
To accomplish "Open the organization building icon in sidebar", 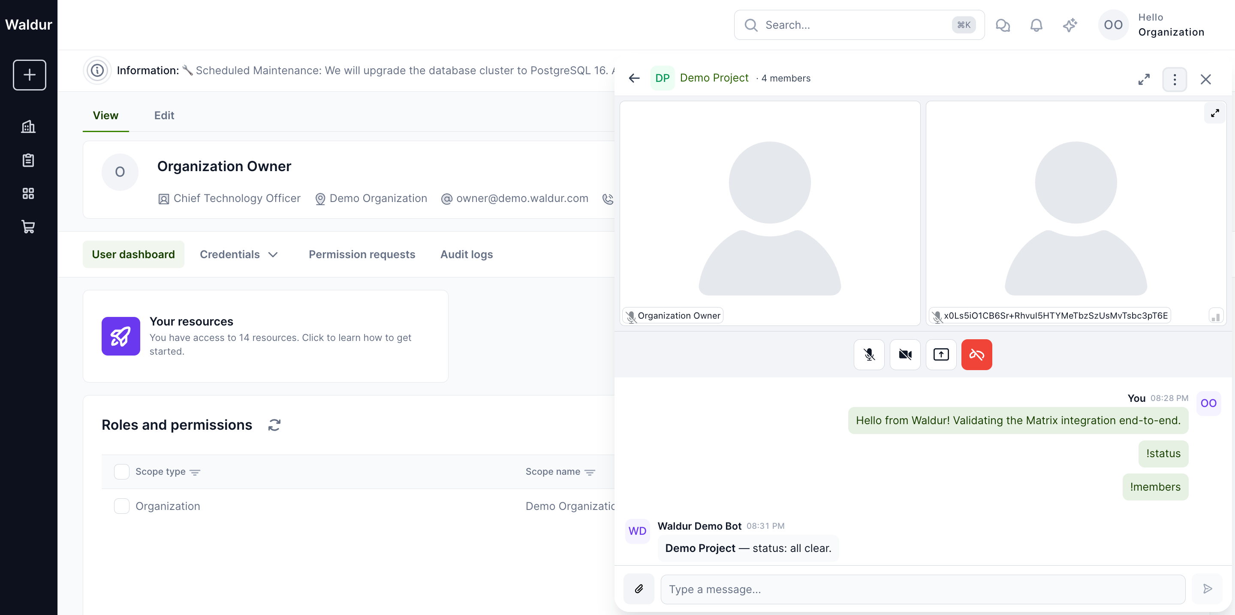I will pos(28,127).
